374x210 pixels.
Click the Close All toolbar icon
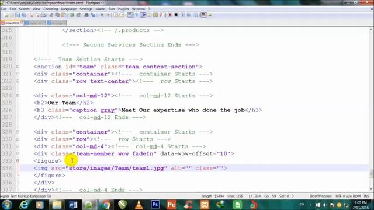[x=37, y=15]
